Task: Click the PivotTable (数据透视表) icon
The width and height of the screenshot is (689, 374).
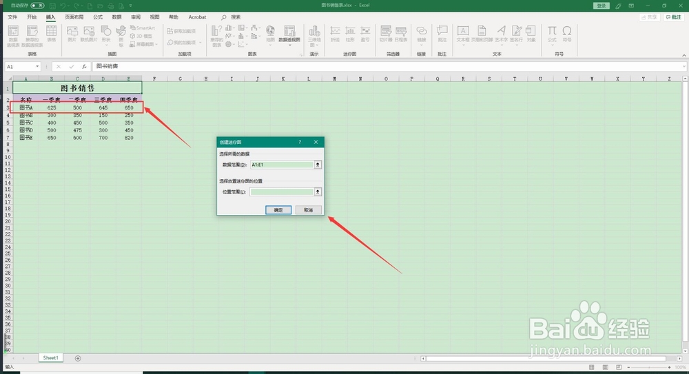Action: coord(13,36)
